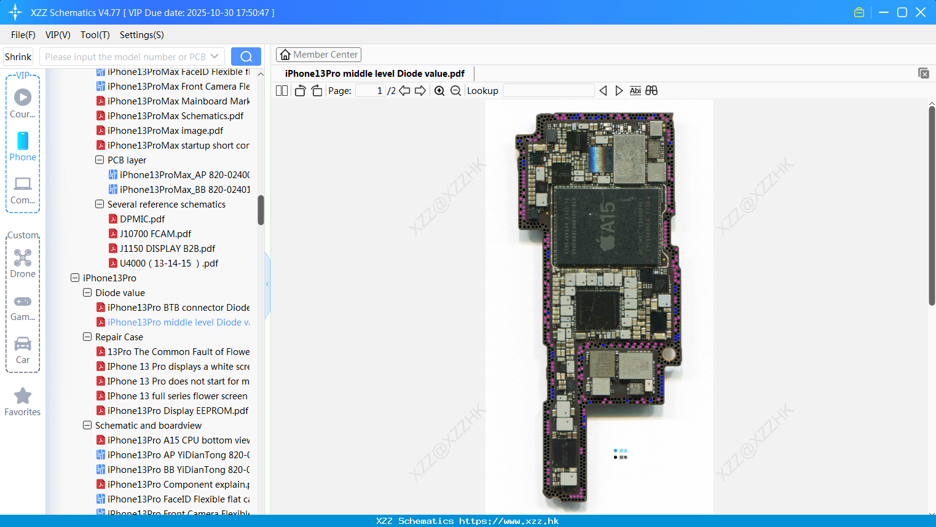Collapse the Repair Case folder
This screenshot has height=527, width=936.
pyautogui.click(x=87, y=337)
